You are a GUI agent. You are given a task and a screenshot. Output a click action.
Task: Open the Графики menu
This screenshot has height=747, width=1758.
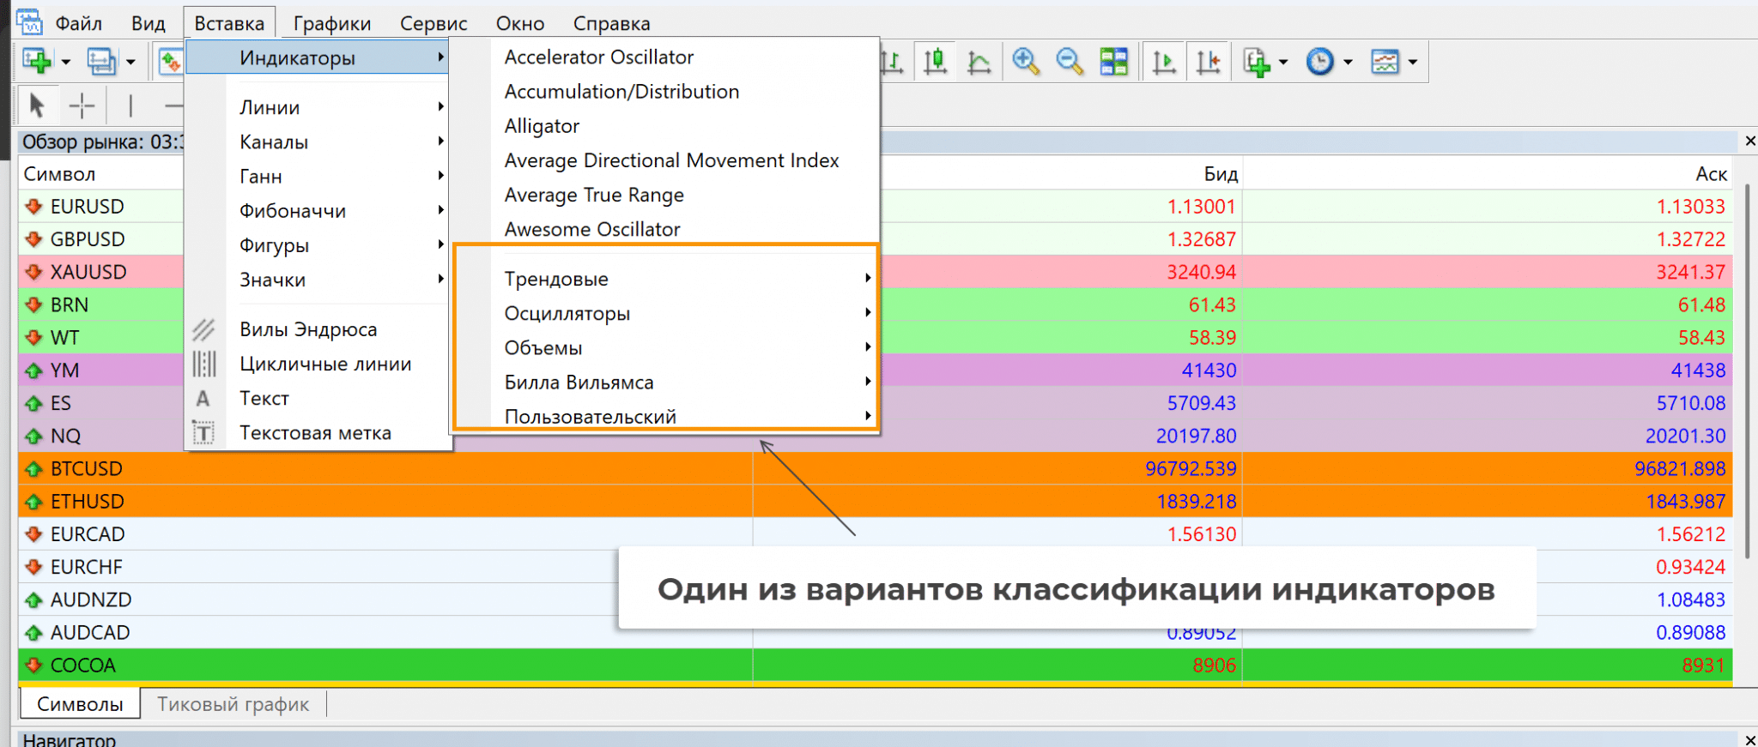click(x=331, y=23)
